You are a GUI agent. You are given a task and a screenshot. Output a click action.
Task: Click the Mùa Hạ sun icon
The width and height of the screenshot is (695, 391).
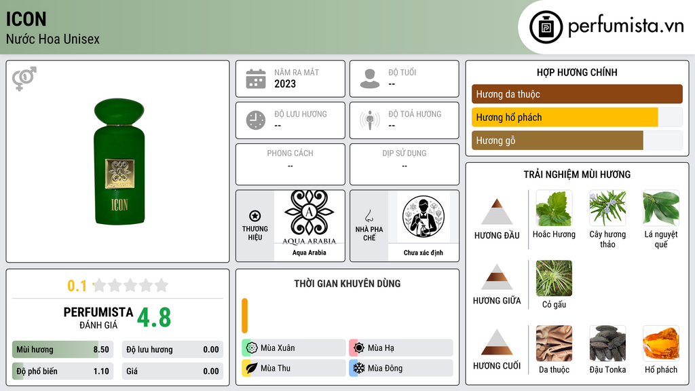(x=359, y=348)
